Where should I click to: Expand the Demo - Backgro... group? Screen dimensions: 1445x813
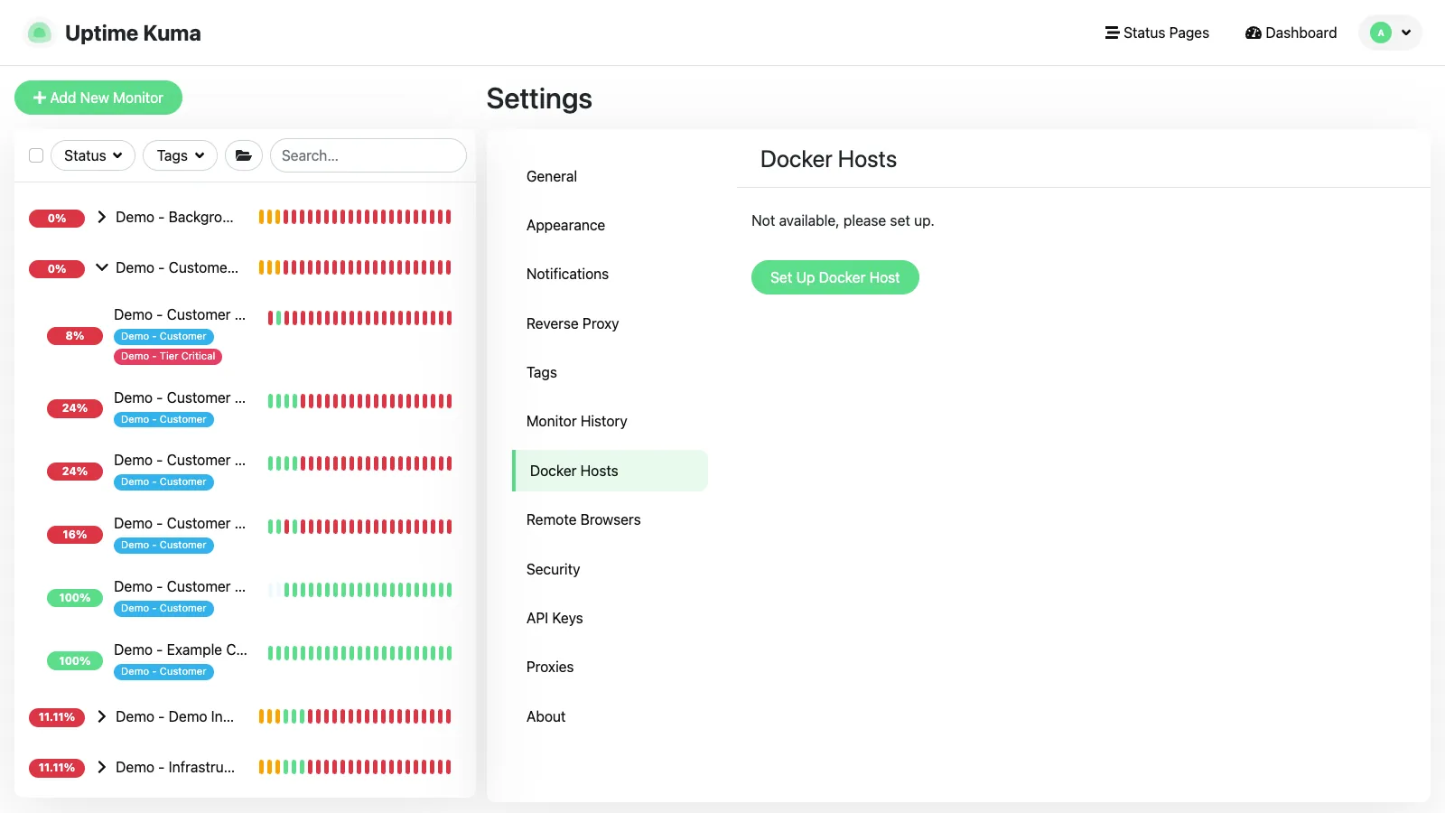102,217
